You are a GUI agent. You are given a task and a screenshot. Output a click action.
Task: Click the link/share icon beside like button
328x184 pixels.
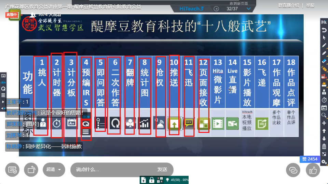click(293, 170)
